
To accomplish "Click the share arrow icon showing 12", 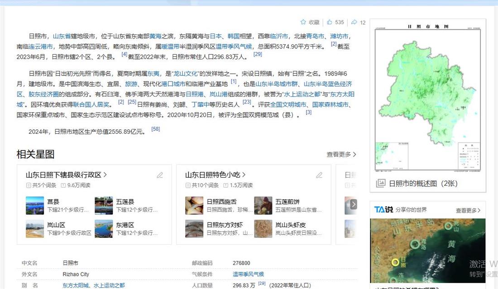I will [x=354, y=22].
